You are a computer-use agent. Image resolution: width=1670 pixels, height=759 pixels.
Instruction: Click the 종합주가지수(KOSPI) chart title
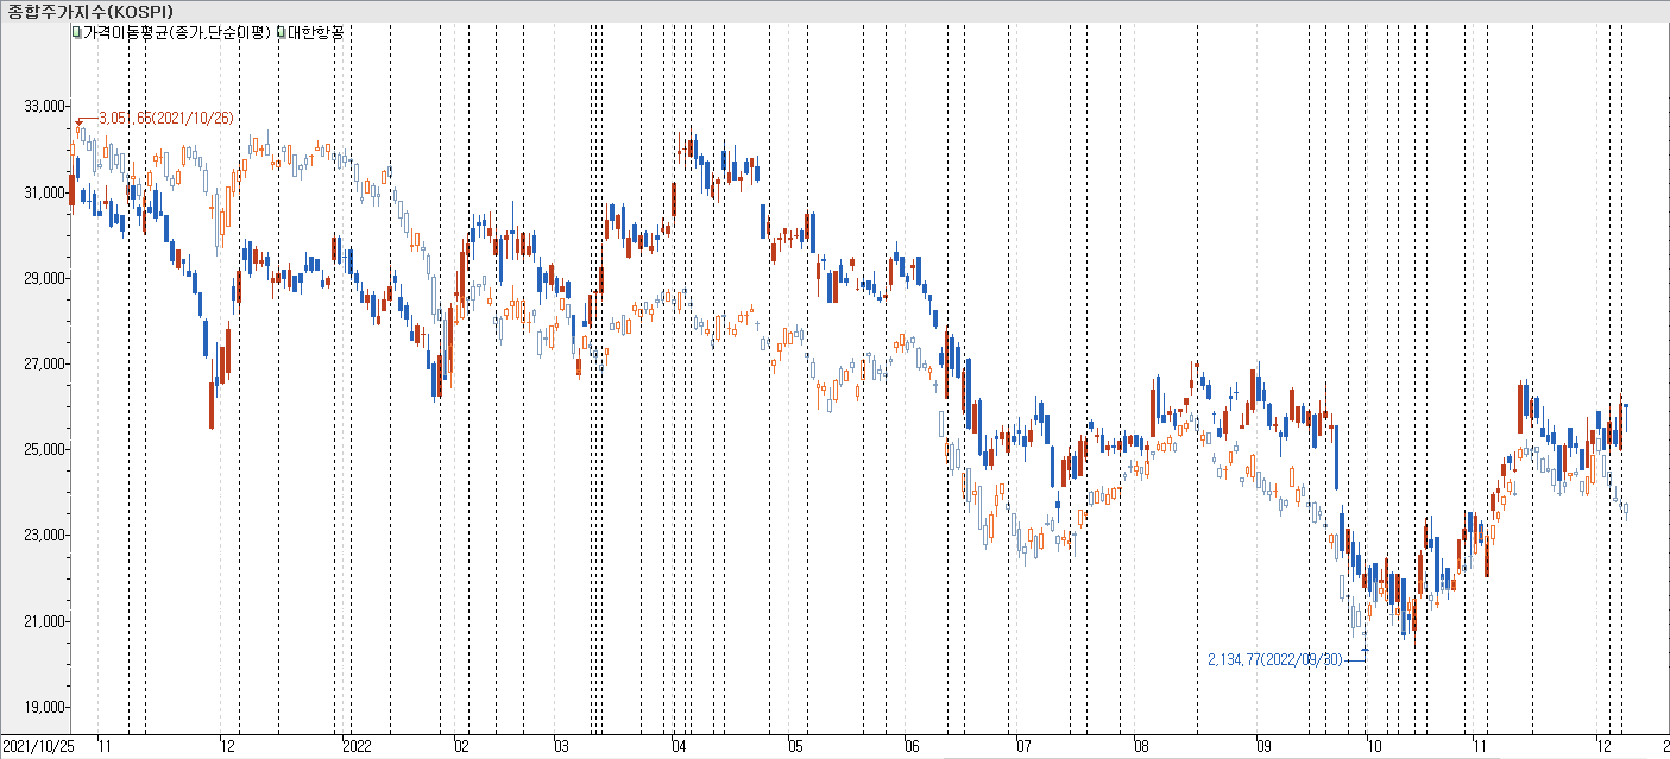(x=90, y=12)
